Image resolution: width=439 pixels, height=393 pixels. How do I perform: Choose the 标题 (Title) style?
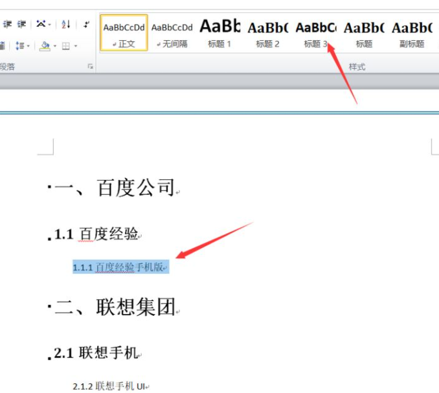tap(363, 33)
